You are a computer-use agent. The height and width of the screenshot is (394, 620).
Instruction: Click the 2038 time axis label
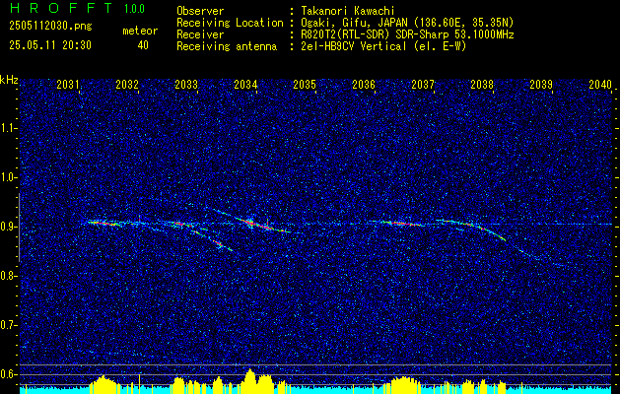[482, 85]
